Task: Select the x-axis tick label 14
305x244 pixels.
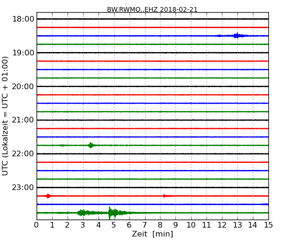Action: tap(253, 225)
